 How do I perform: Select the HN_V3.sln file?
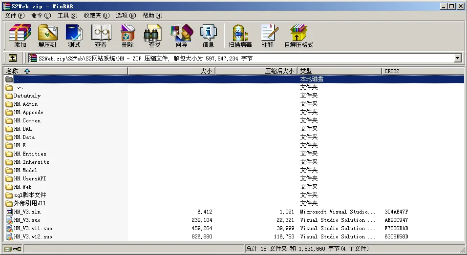tap(27, 212)
